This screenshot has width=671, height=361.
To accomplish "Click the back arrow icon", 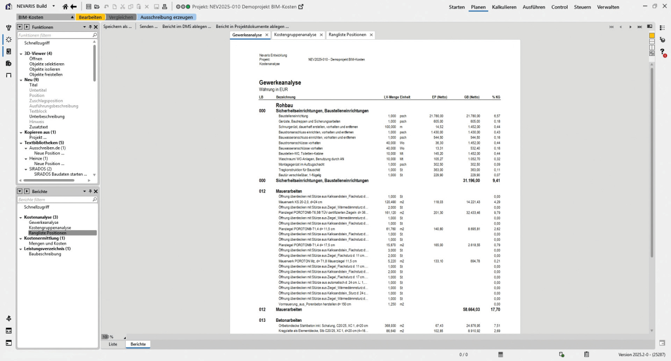I will pyautogui.click(x=73, y=7).
